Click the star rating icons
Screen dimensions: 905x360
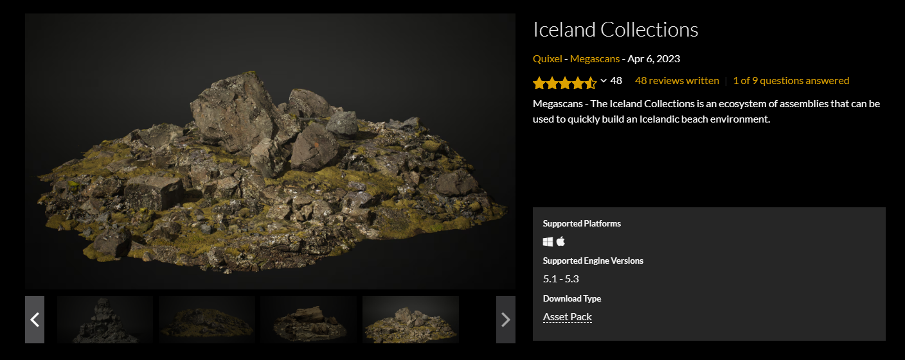[x=565, y=83]
